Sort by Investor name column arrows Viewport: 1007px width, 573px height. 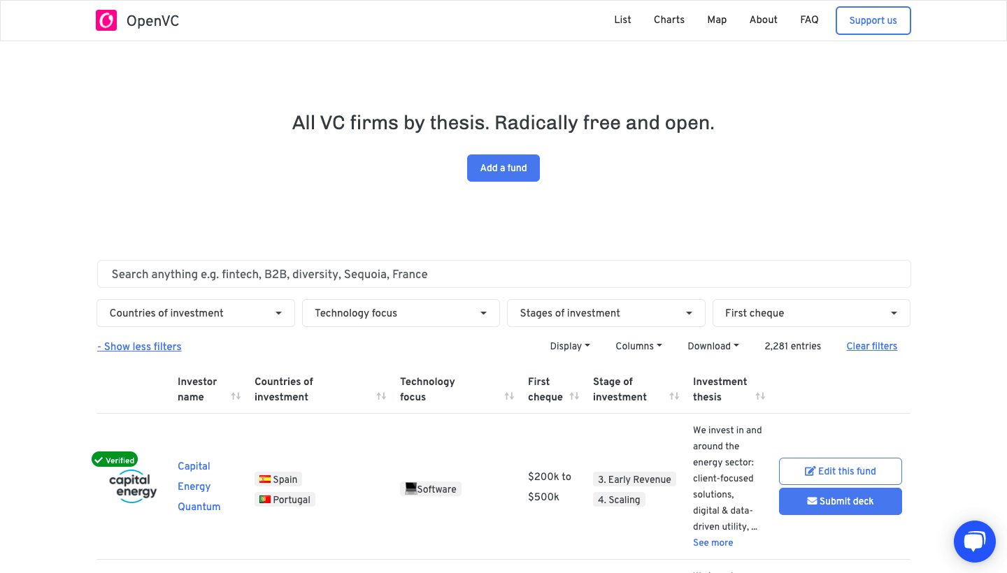tap(236, 396)
